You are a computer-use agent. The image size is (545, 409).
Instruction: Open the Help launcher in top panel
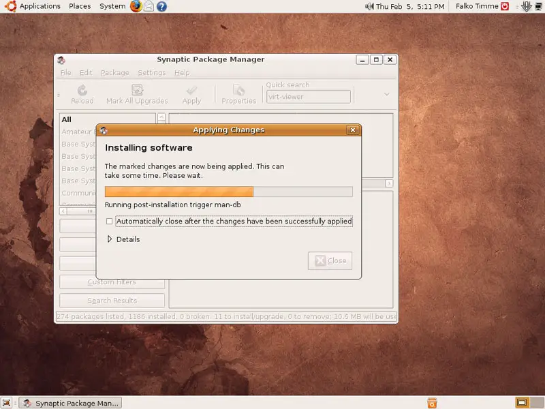tap(161, 6)
